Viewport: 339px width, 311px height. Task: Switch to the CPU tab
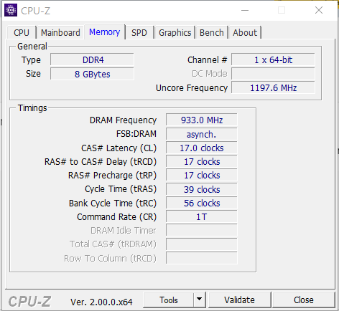click(x=22, y=32)
